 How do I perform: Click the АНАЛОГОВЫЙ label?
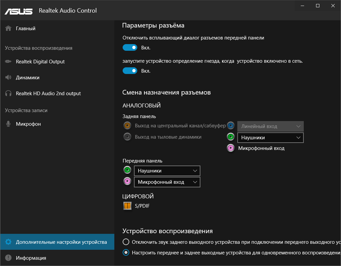click(142, 105)
